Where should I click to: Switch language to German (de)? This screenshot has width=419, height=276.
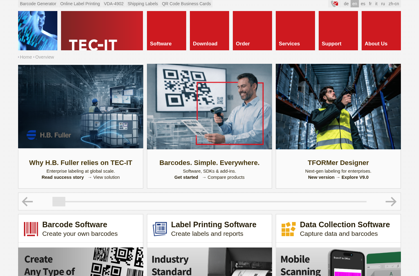pos(346,4)
